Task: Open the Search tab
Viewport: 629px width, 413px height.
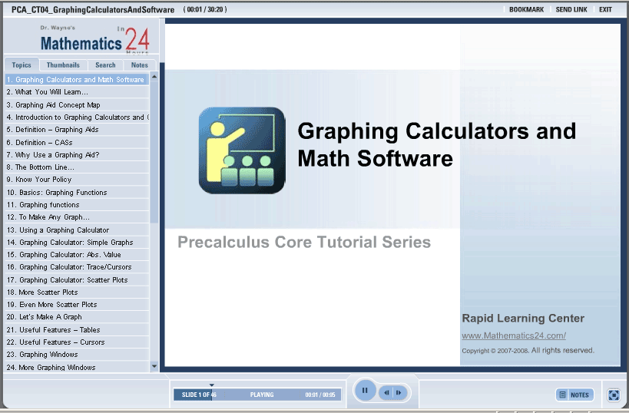Action: [105, 65]
